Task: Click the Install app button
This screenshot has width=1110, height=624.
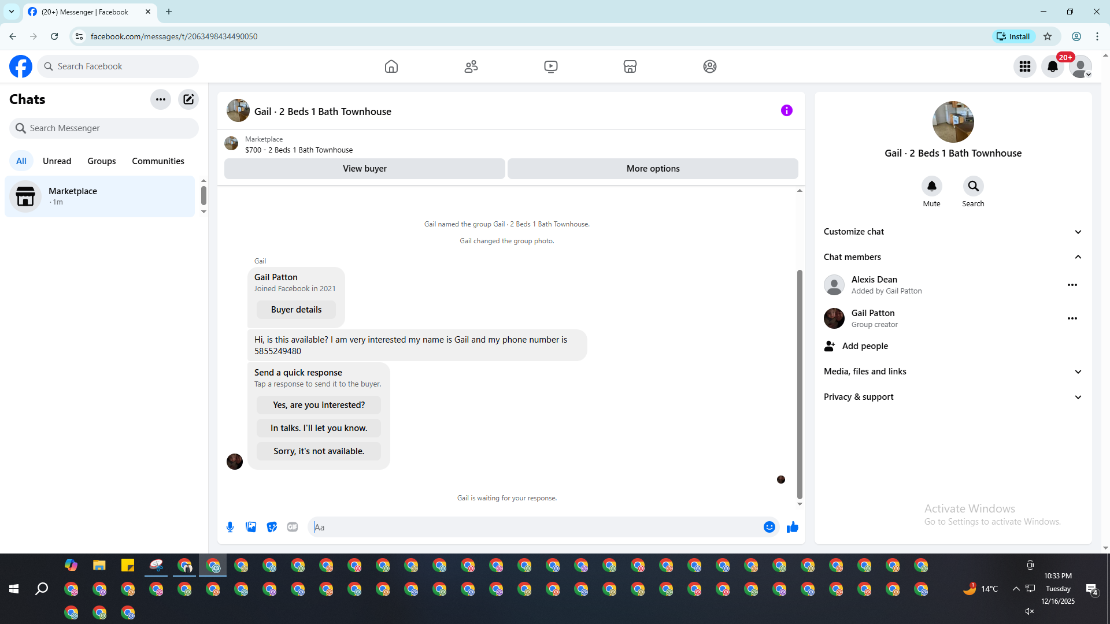Action: tap(1013, 36)
